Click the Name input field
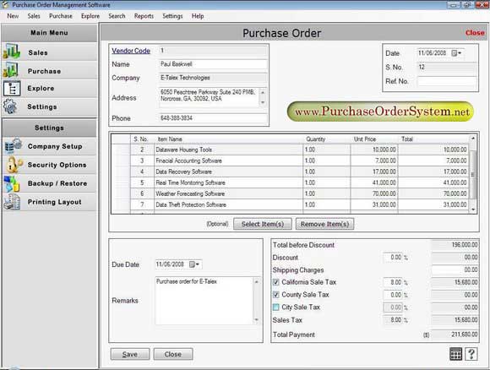The width and height of the screenshot is (490, 370). point(213,64)
